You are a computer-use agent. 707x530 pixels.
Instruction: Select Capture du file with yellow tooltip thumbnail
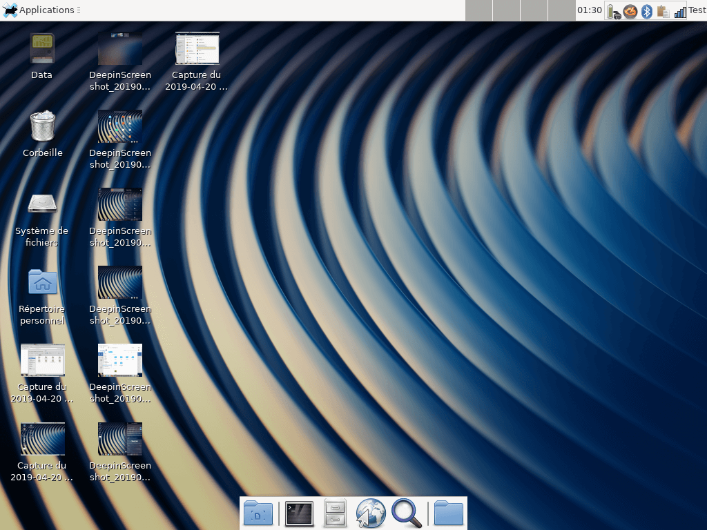click(197, 48)
